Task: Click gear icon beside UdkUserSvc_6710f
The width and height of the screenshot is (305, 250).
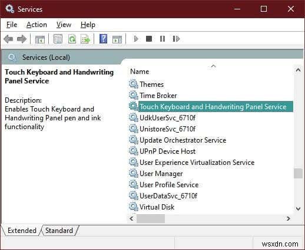Action: 134,117
